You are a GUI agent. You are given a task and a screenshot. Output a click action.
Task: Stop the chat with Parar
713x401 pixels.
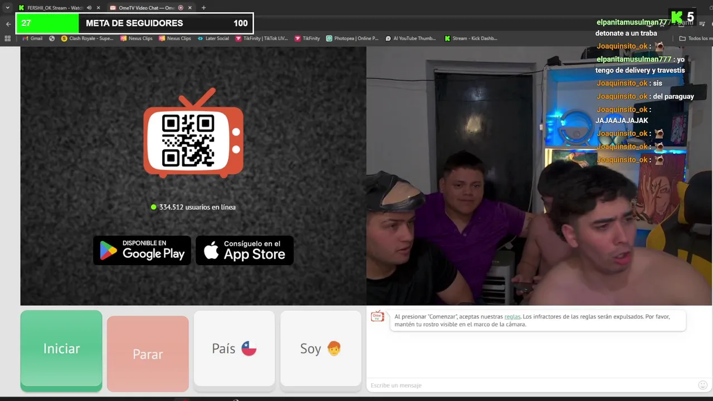point(148,354)
